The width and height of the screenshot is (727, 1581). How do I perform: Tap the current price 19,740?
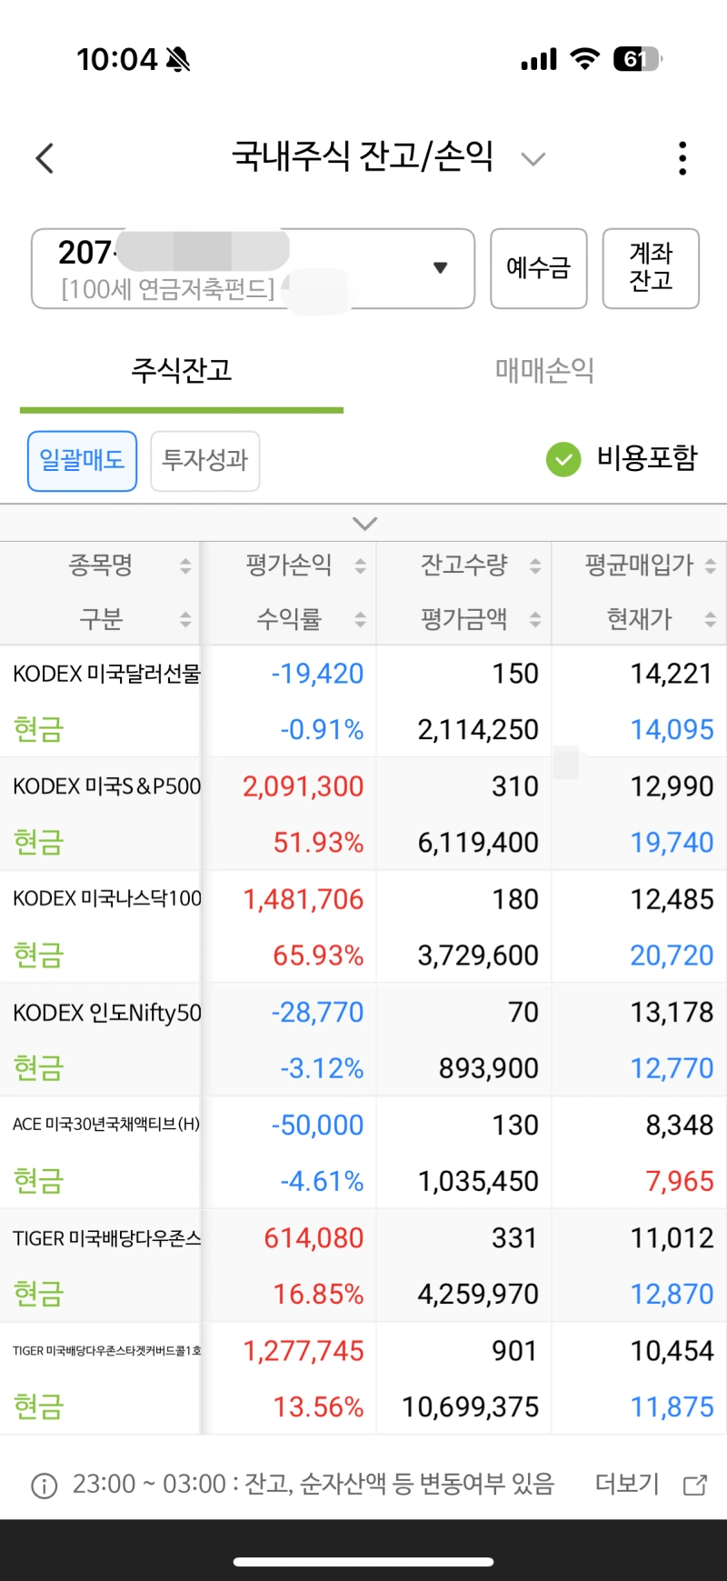672,843
